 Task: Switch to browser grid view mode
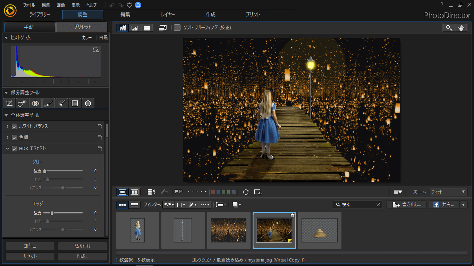click(147, 28)
